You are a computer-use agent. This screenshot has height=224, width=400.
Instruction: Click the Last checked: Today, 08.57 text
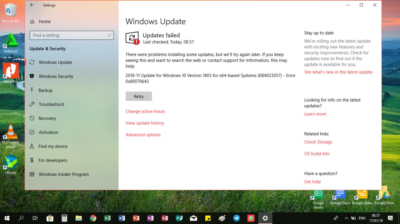coord(168,42)
